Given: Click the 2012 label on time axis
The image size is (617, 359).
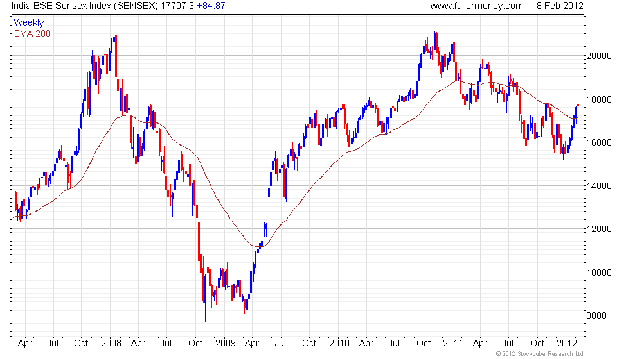Looking at the screenshot, I should (567, 344).
